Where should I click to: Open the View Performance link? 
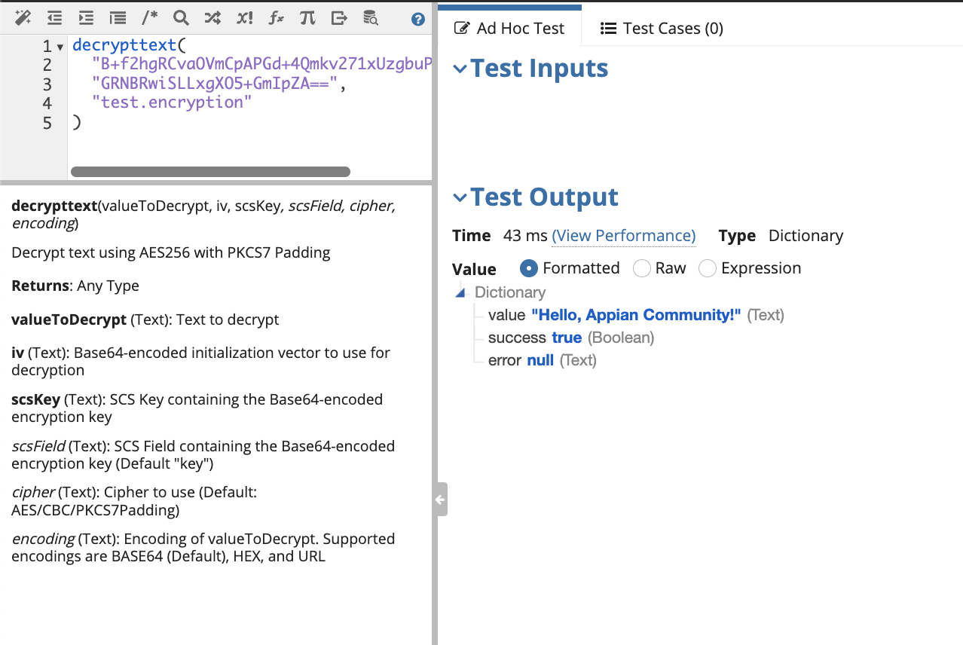(x=624, y=236)
